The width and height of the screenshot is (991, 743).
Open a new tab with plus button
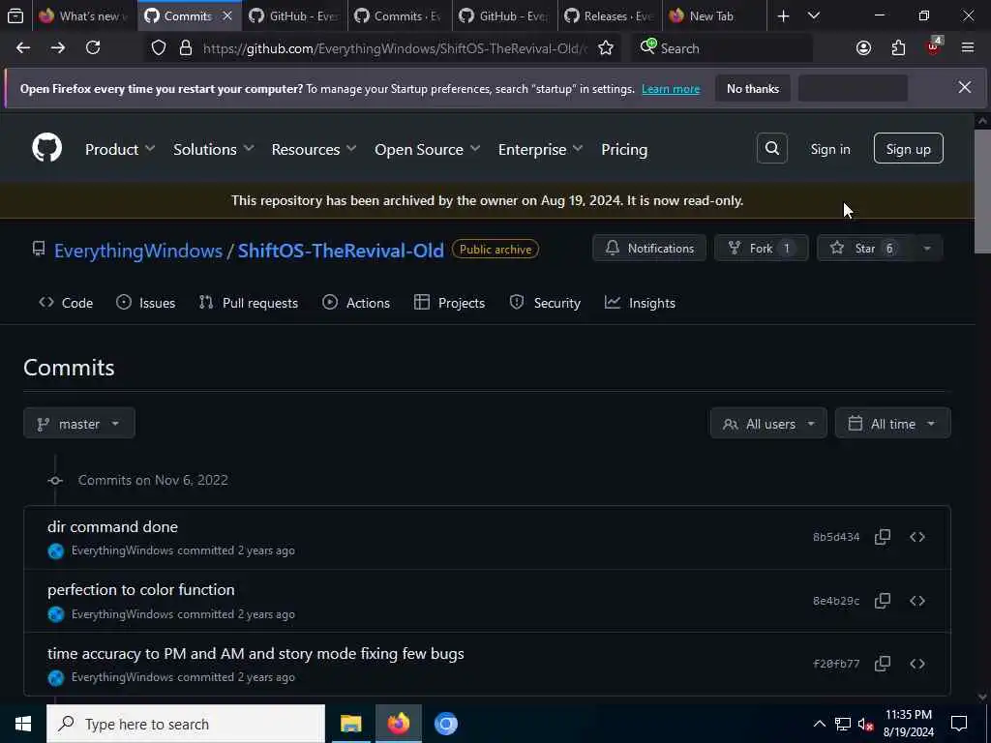pyautogui.click(x=783, y=15)
